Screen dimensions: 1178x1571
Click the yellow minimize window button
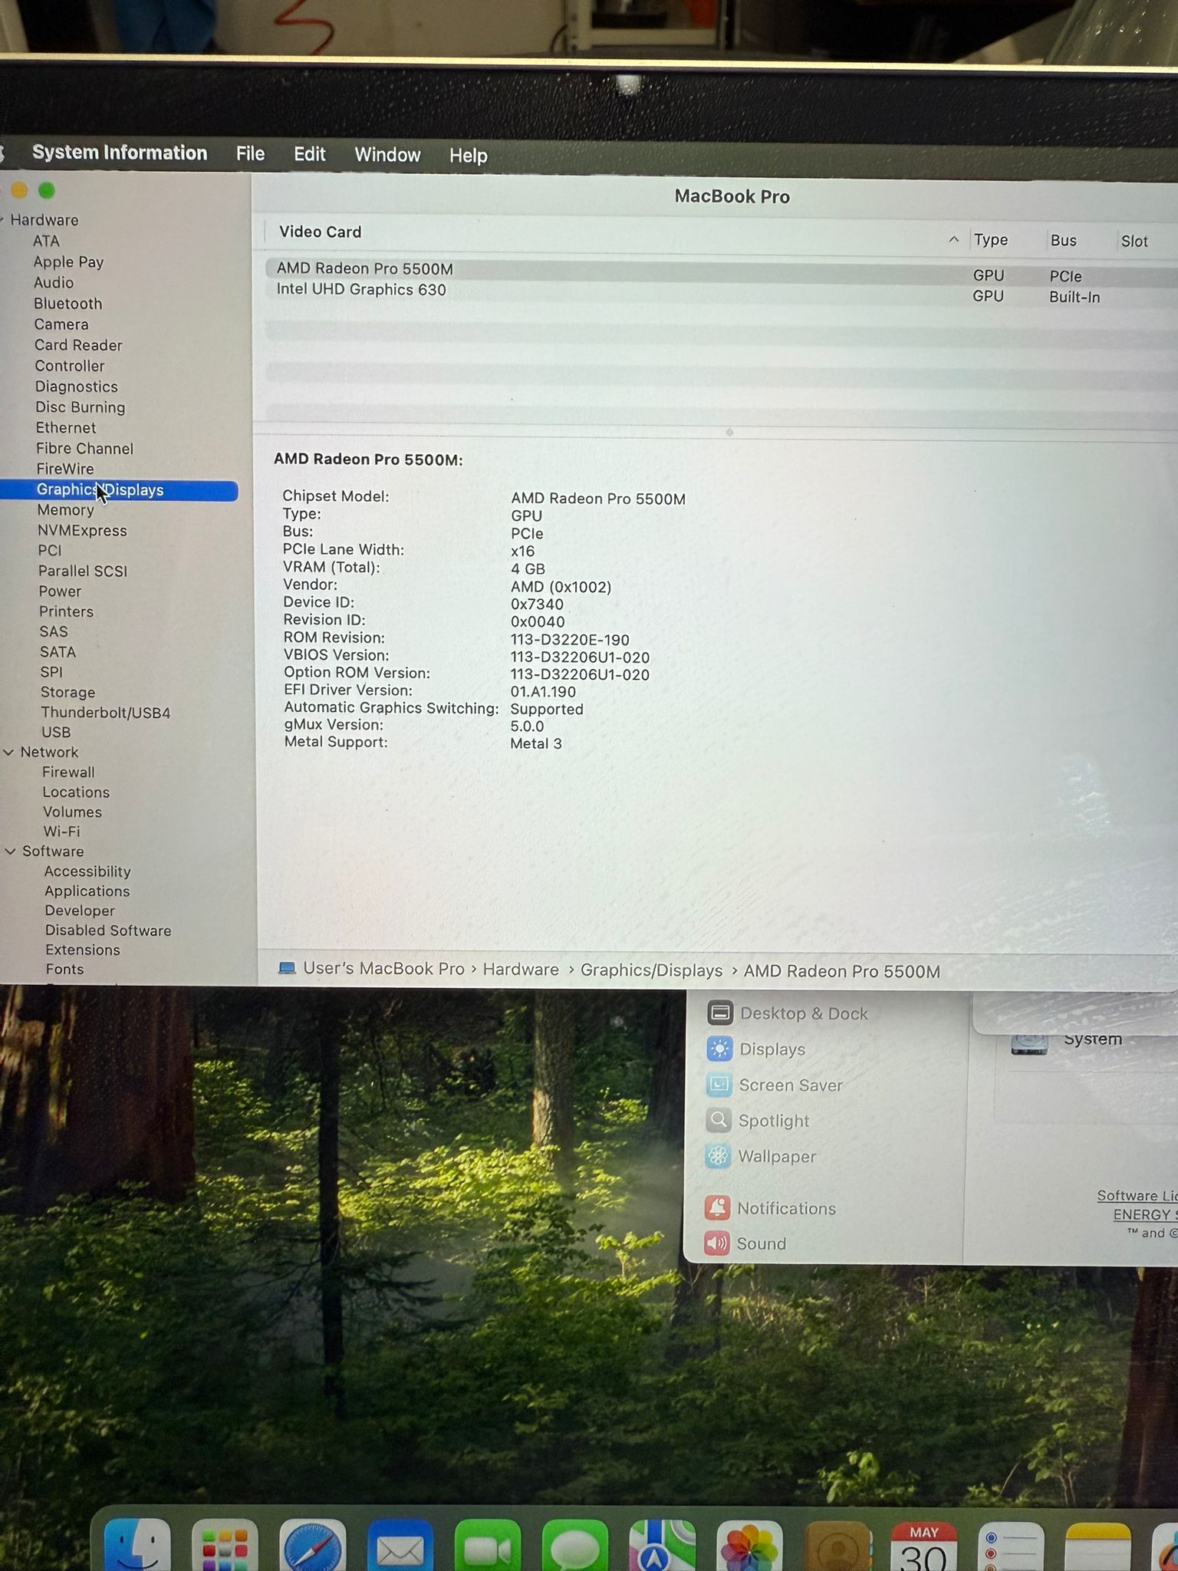(x=19, y=190)
